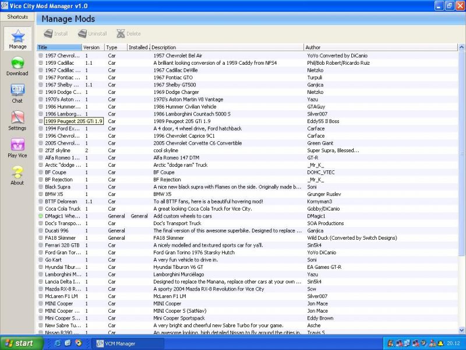Click author 'Eddy55 Il Boss'
This screenshot has height=350, width=466.
[323, 121]
